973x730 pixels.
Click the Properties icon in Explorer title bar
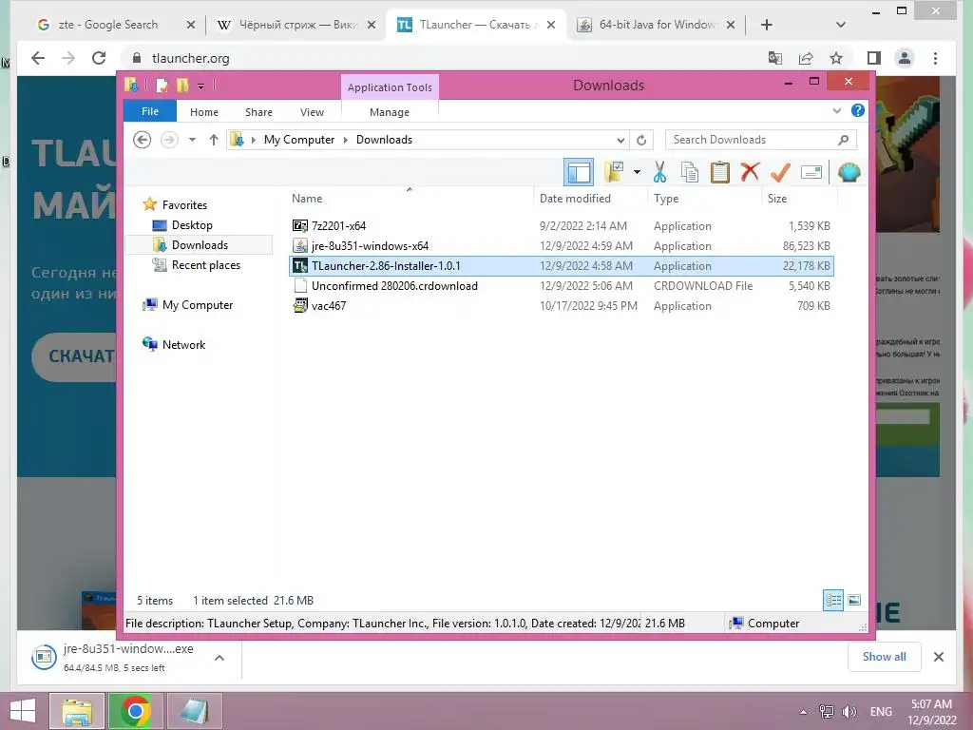point(162,85)
